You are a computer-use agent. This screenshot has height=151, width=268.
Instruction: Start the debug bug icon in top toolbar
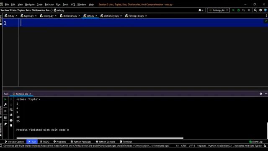(x=238, y=10)
